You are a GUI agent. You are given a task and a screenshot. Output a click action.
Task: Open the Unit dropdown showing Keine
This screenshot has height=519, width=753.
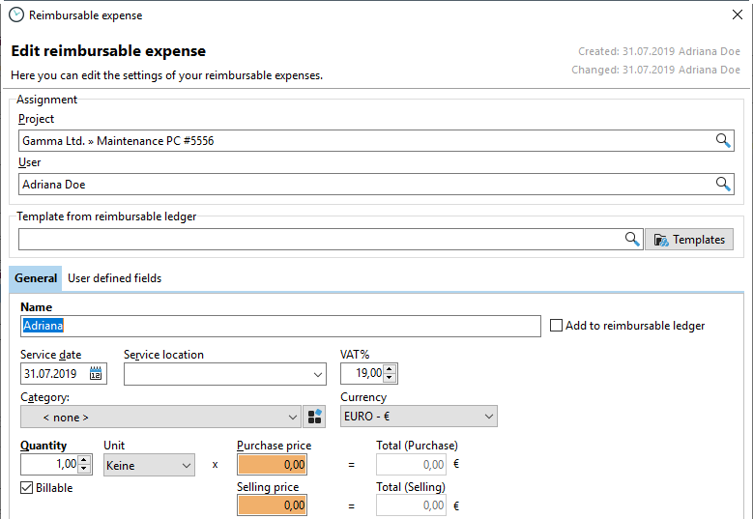point(186,466)
